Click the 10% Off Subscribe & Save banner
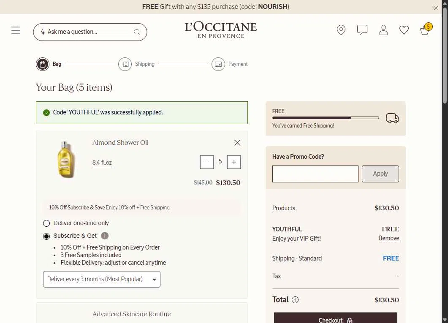This screenshot has width=448, height=323. click(142, 208)
